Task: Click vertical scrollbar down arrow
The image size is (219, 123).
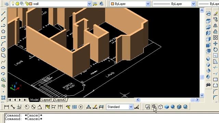Action: pyautogui.click(x=202, y=95)
